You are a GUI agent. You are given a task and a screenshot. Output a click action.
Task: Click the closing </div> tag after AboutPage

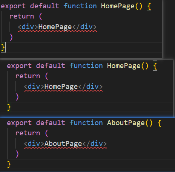click(94, 144)
